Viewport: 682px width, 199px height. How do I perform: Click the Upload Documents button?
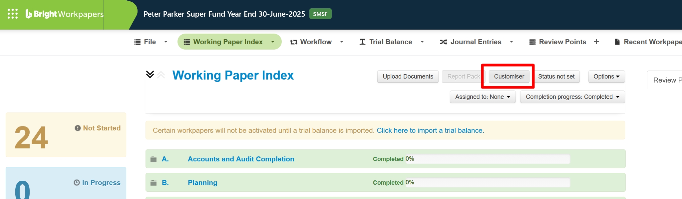[408, 77]
